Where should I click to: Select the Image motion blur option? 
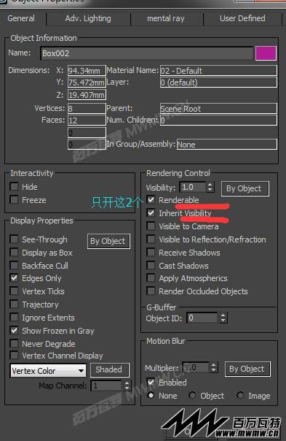[240, 396]
